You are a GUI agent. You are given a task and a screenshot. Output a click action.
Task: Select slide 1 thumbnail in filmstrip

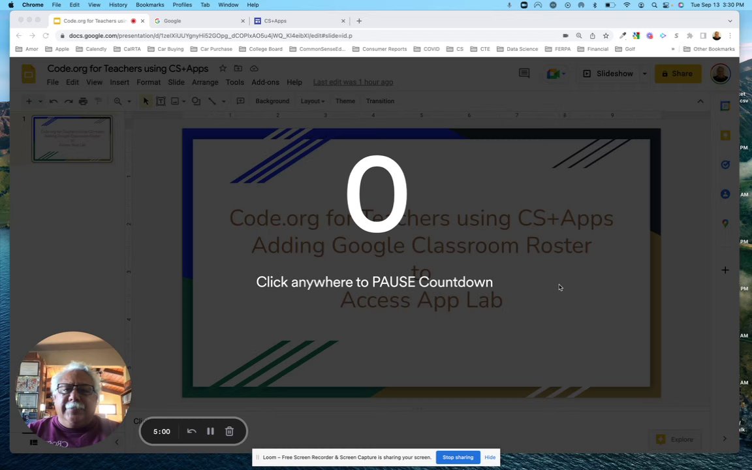tap(72, 139)
